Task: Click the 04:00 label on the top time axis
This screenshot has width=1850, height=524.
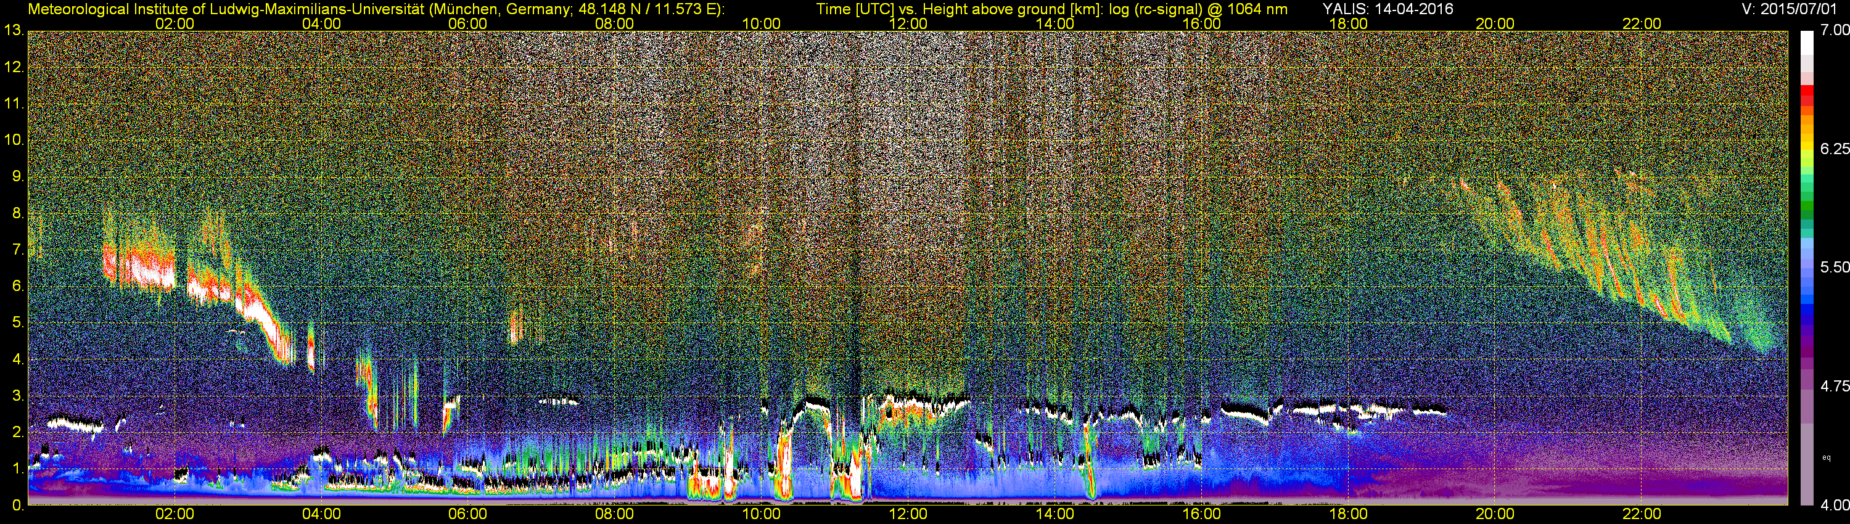Action: (x=321, y=23)
